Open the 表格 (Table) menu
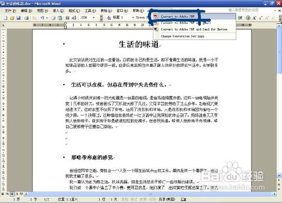The height and width of the screenshot is (203, 282). [106, 11]
